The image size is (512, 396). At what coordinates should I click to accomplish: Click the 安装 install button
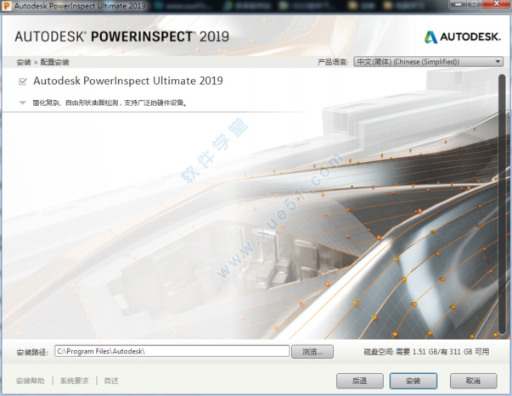click(x=413, y=381)
